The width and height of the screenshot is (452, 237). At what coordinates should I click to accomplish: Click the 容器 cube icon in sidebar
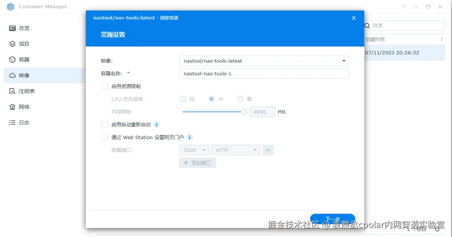[12, 60]
